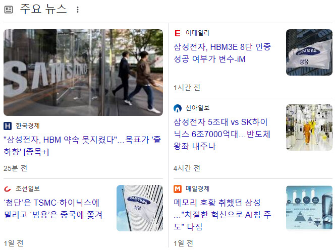The height and width of the screenshot is (252, 335).
Task: Open the large Samsung building photo article
Action: click(83, 73)
